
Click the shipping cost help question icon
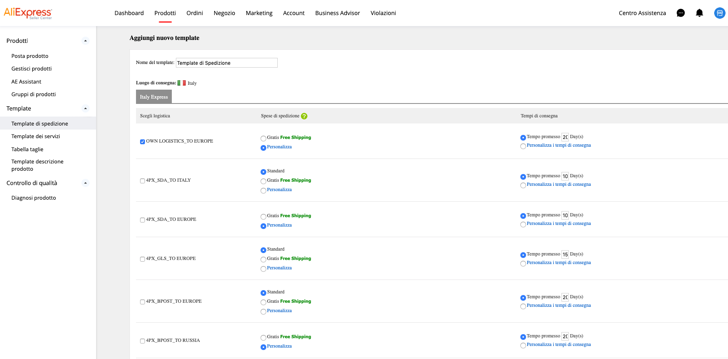[304, 116]
